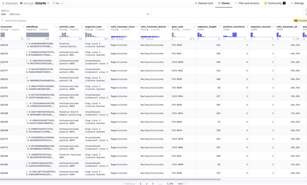The image size is (307, 185).
Task: Click ncbi_taxonomy_id 176,652 in Q91G85 row
Action: pos(295,165)
